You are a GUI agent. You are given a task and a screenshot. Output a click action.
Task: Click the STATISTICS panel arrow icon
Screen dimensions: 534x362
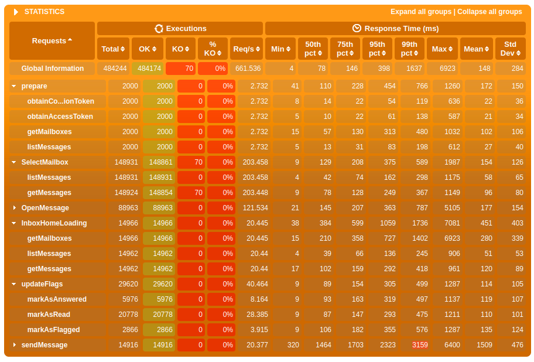pos(16,12)
